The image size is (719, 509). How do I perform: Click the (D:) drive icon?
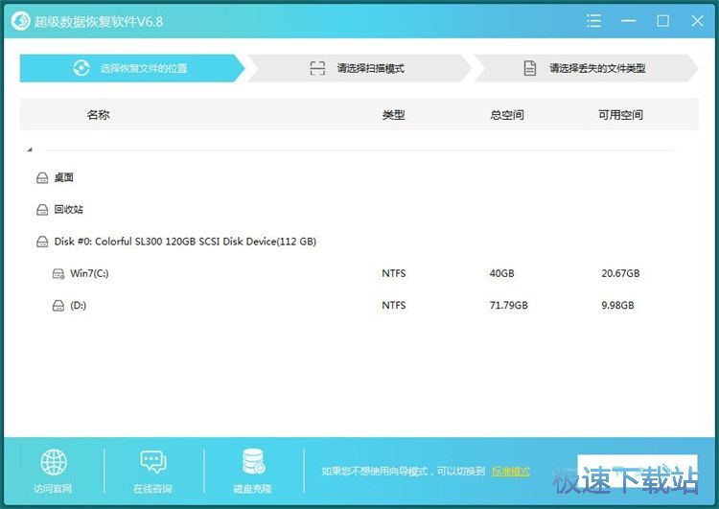click(58, 306)
